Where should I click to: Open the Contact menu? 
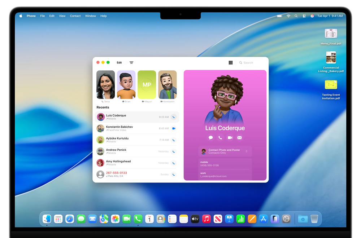75,16
